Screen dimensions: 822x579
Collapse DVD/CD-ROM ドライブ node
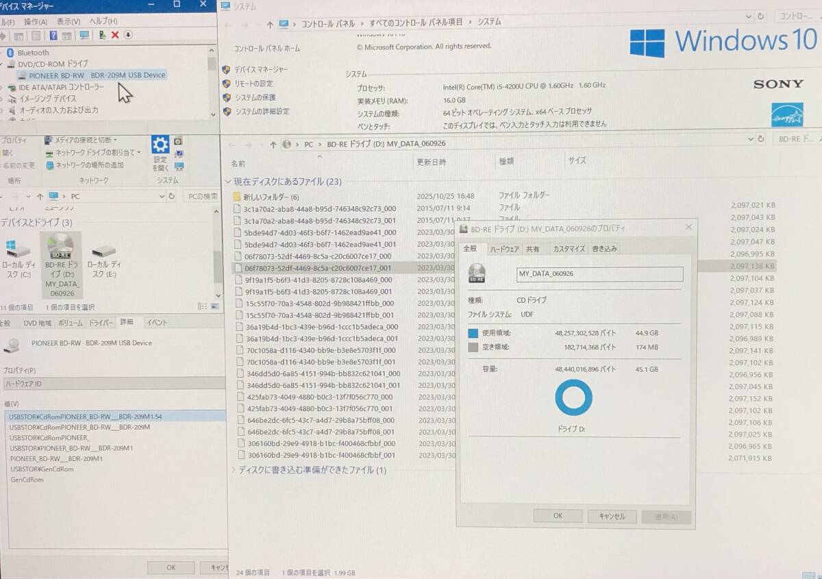click(3, 64)
